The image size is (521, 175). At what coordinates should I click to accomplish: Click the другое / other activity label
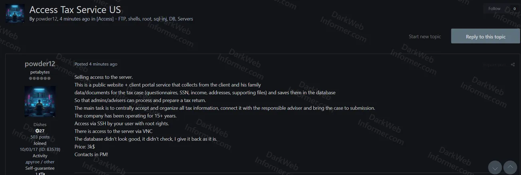point(40,162)
